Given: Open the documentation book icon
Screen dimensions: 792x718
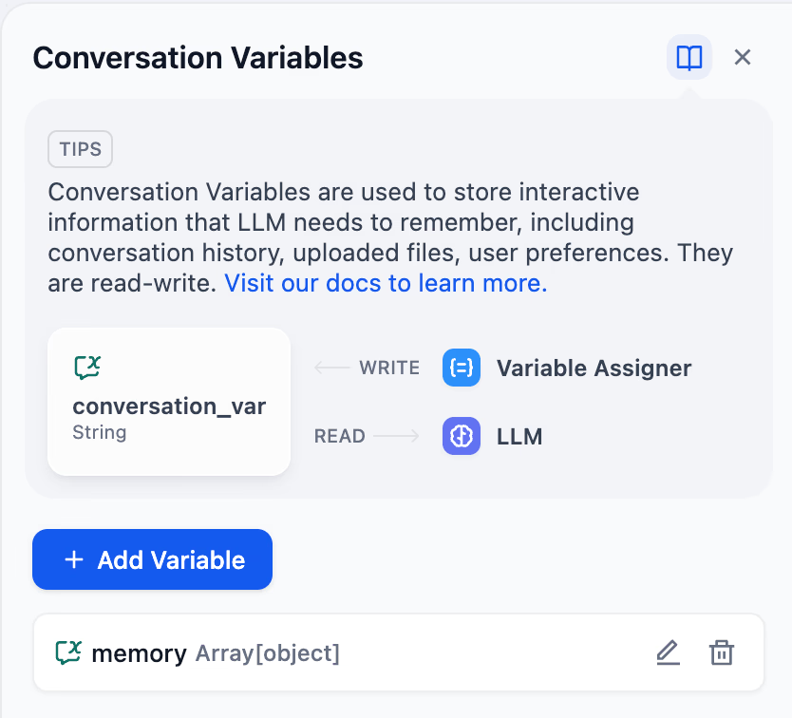Looking at the screenshot, I should tap(688, 57).
